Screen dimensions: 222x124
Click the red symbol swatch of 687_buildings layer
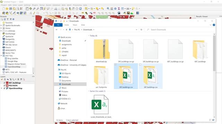coord(7,83)
